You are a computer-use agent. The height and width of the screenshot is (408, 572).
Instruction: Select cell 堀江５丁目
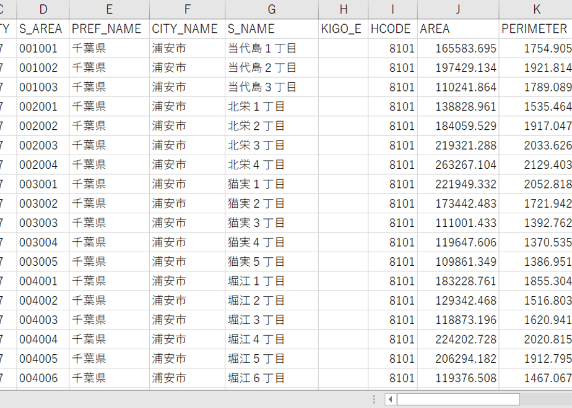point(272,359)
